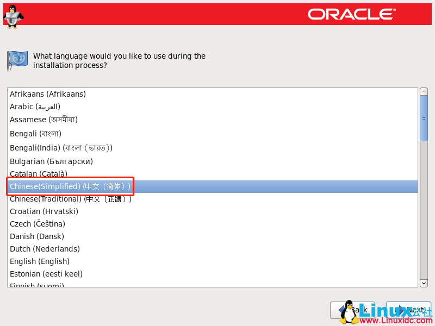This screenshot has width=435, height=326.
Task: Choose Danish (Dansk) language
Action: 36,236
